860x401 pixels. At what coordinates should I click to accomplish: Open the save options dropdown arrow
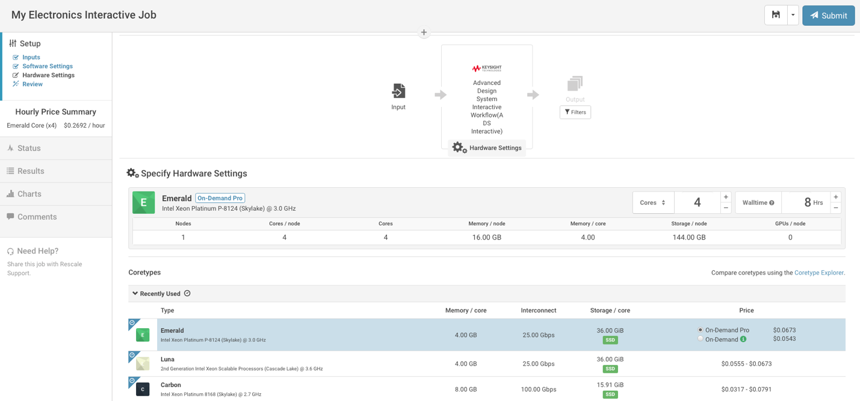(793, 15)
